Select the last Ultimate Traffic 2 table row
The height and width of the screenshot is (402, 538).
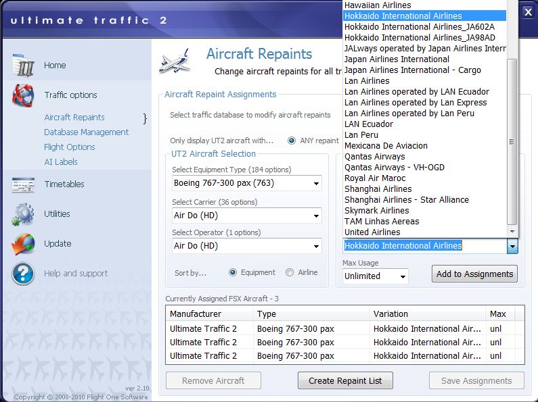pyautogui.click(x=345, y=356)
